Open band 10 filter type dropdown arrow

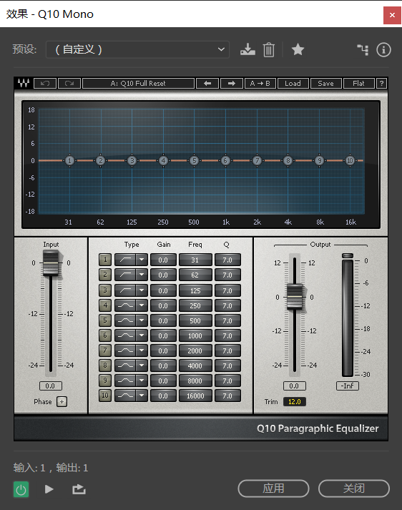click(142, 396)
